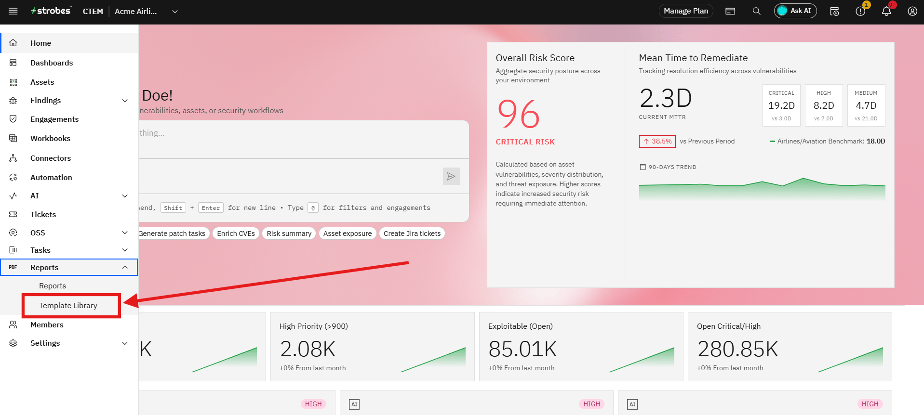Select the Create Jira tickets chip
The height and width of the screenshot is (415, 924).
click(x=412, y=233)
